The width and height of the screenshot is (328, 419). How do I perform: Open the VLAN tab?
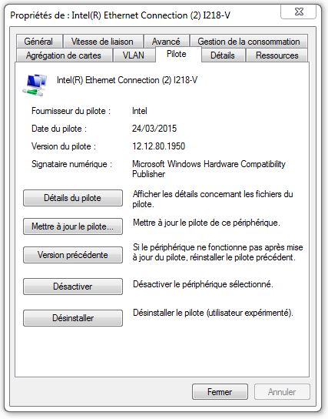coord(134,55)
